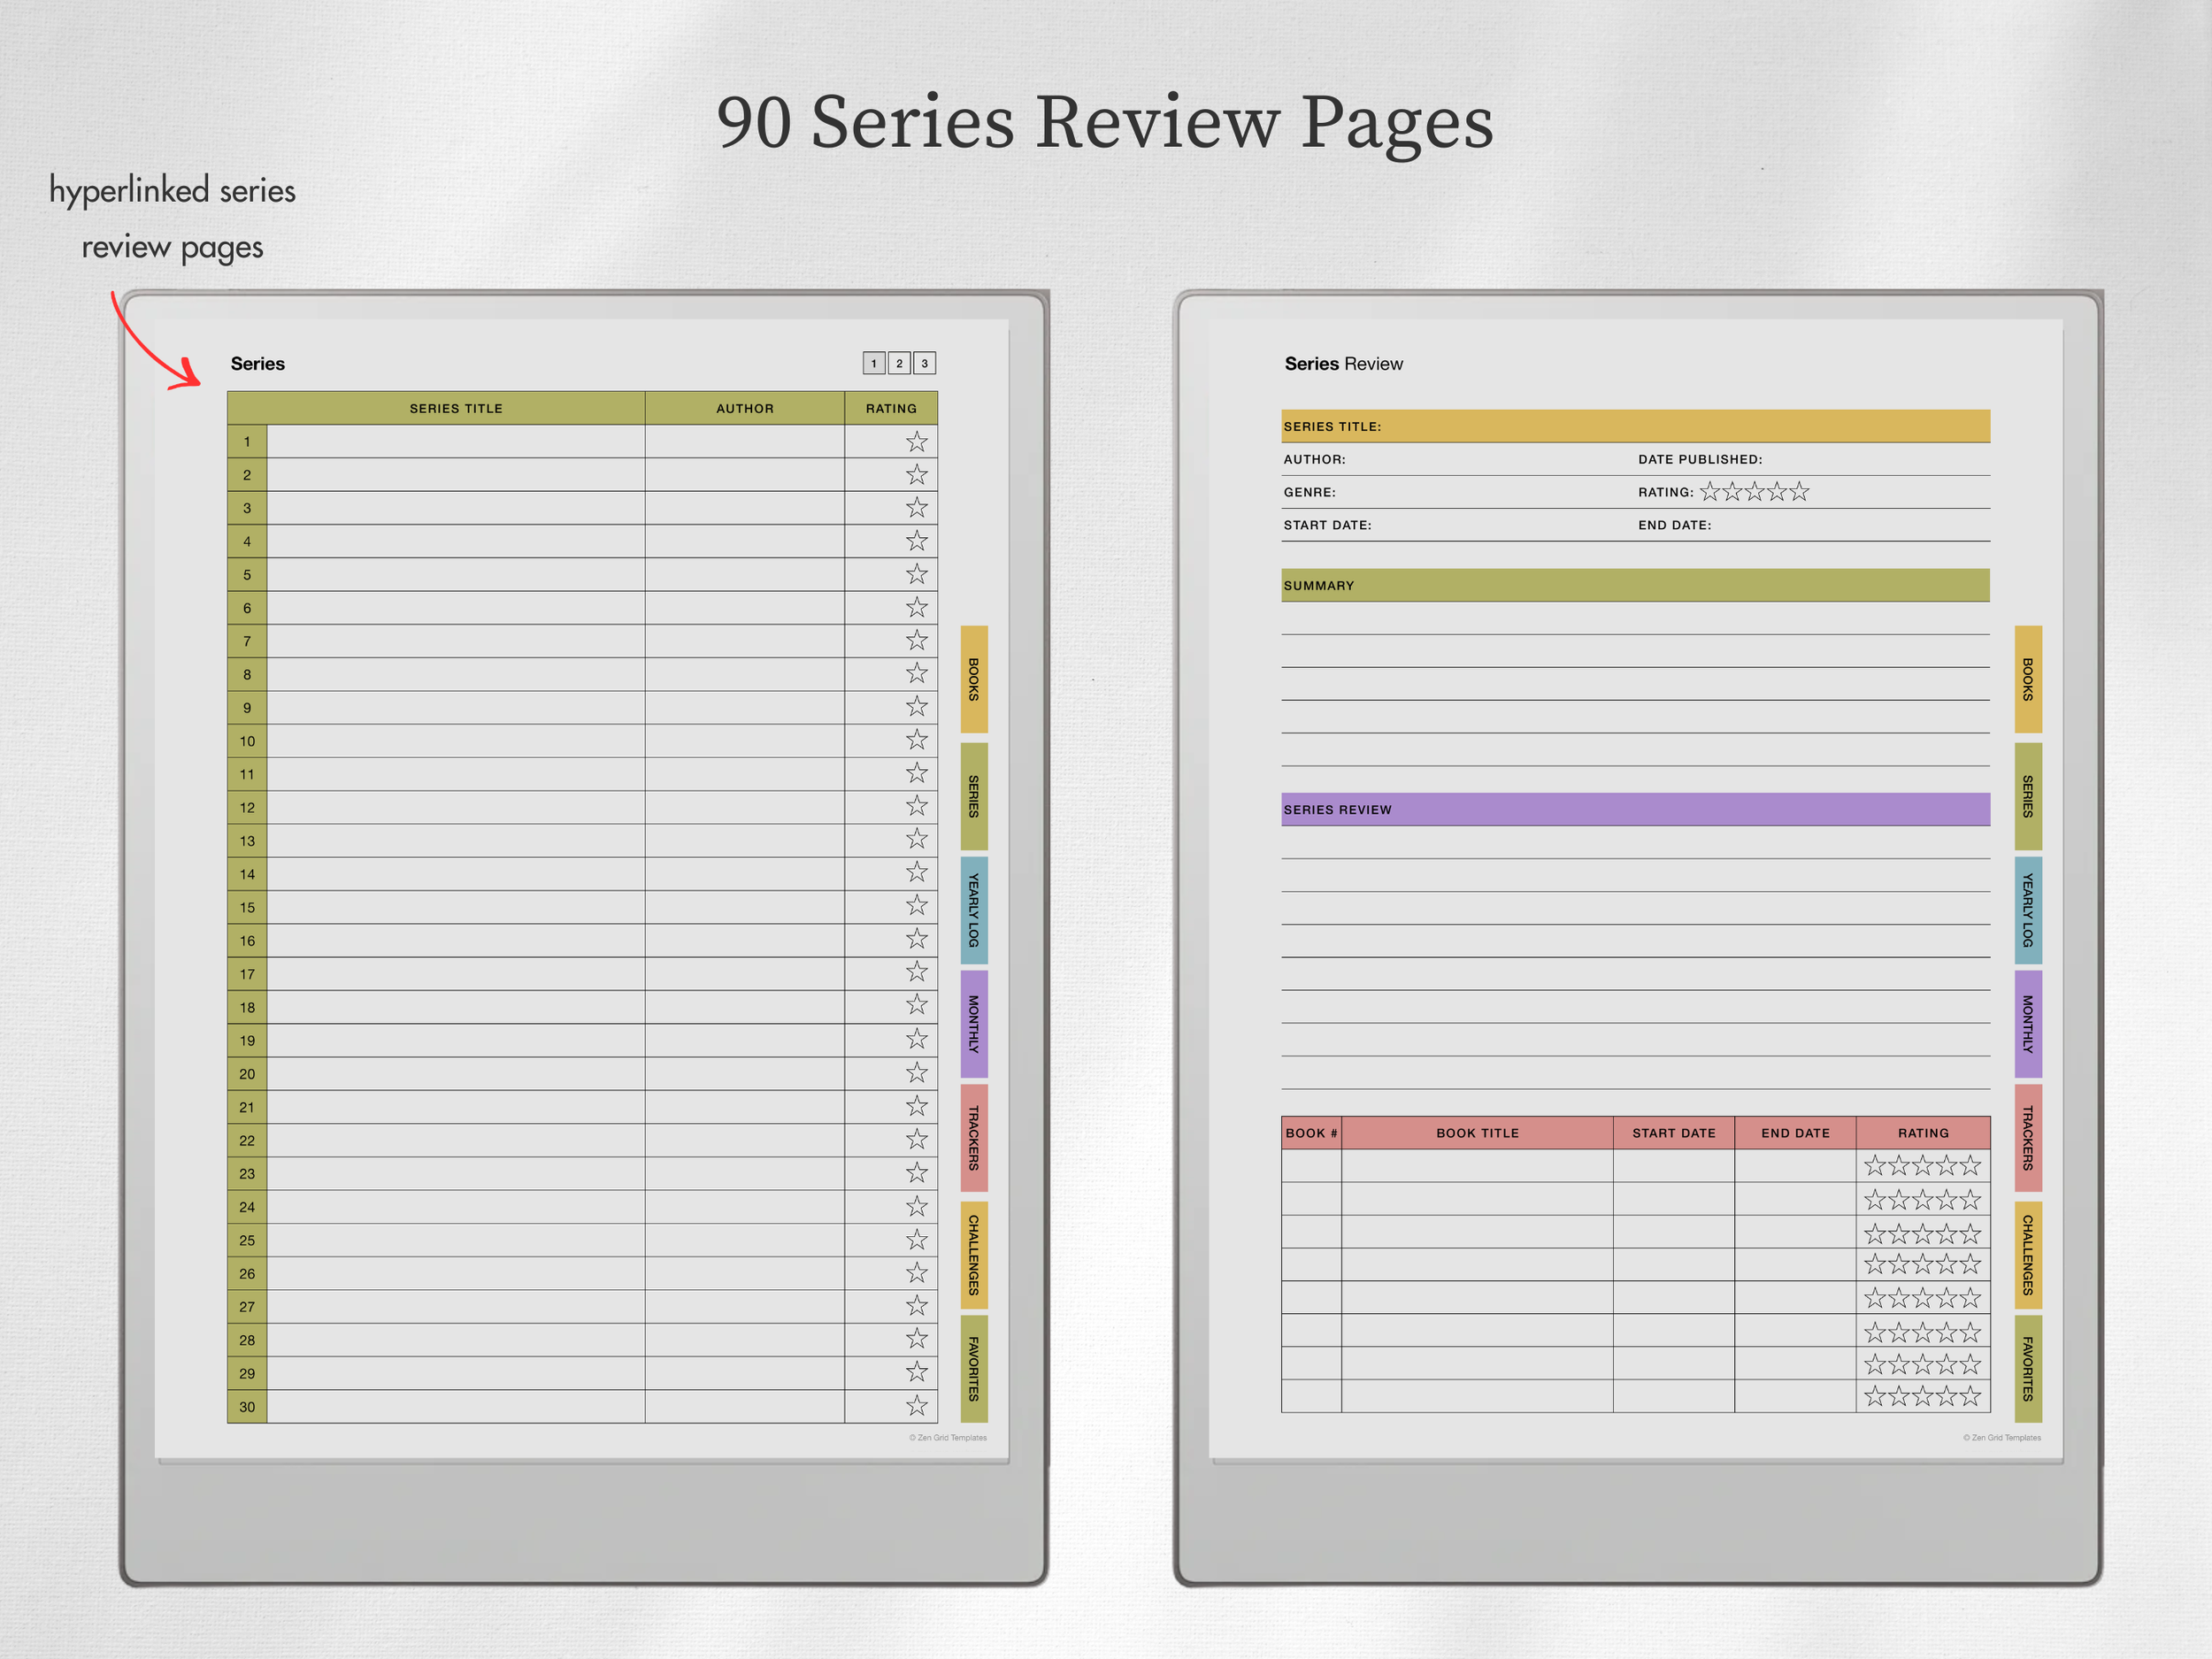Tap the rating star in row 1
This screenshot has width=2212, height=1659.
tap(917, 441)
